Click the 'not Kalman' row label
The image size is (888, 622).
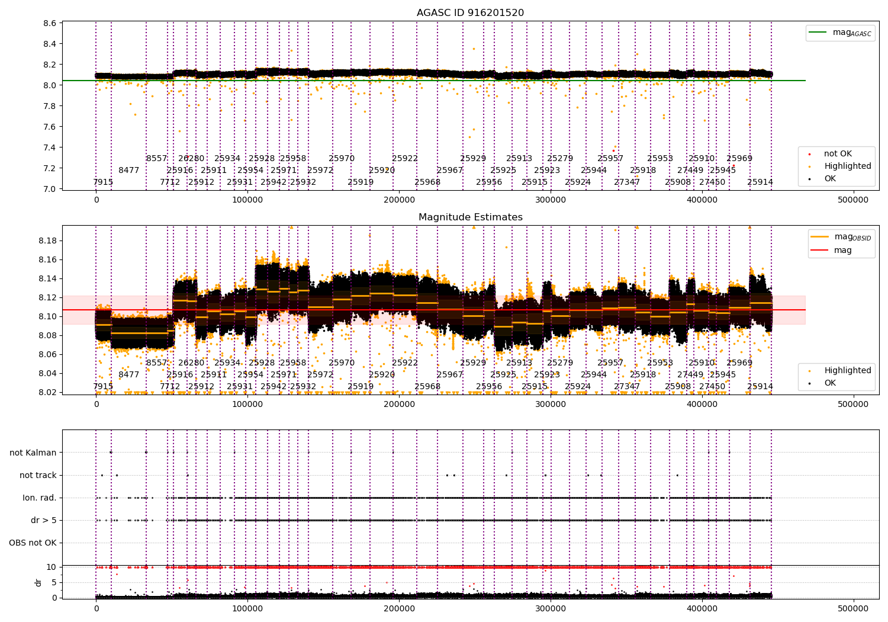click(33, 453)
